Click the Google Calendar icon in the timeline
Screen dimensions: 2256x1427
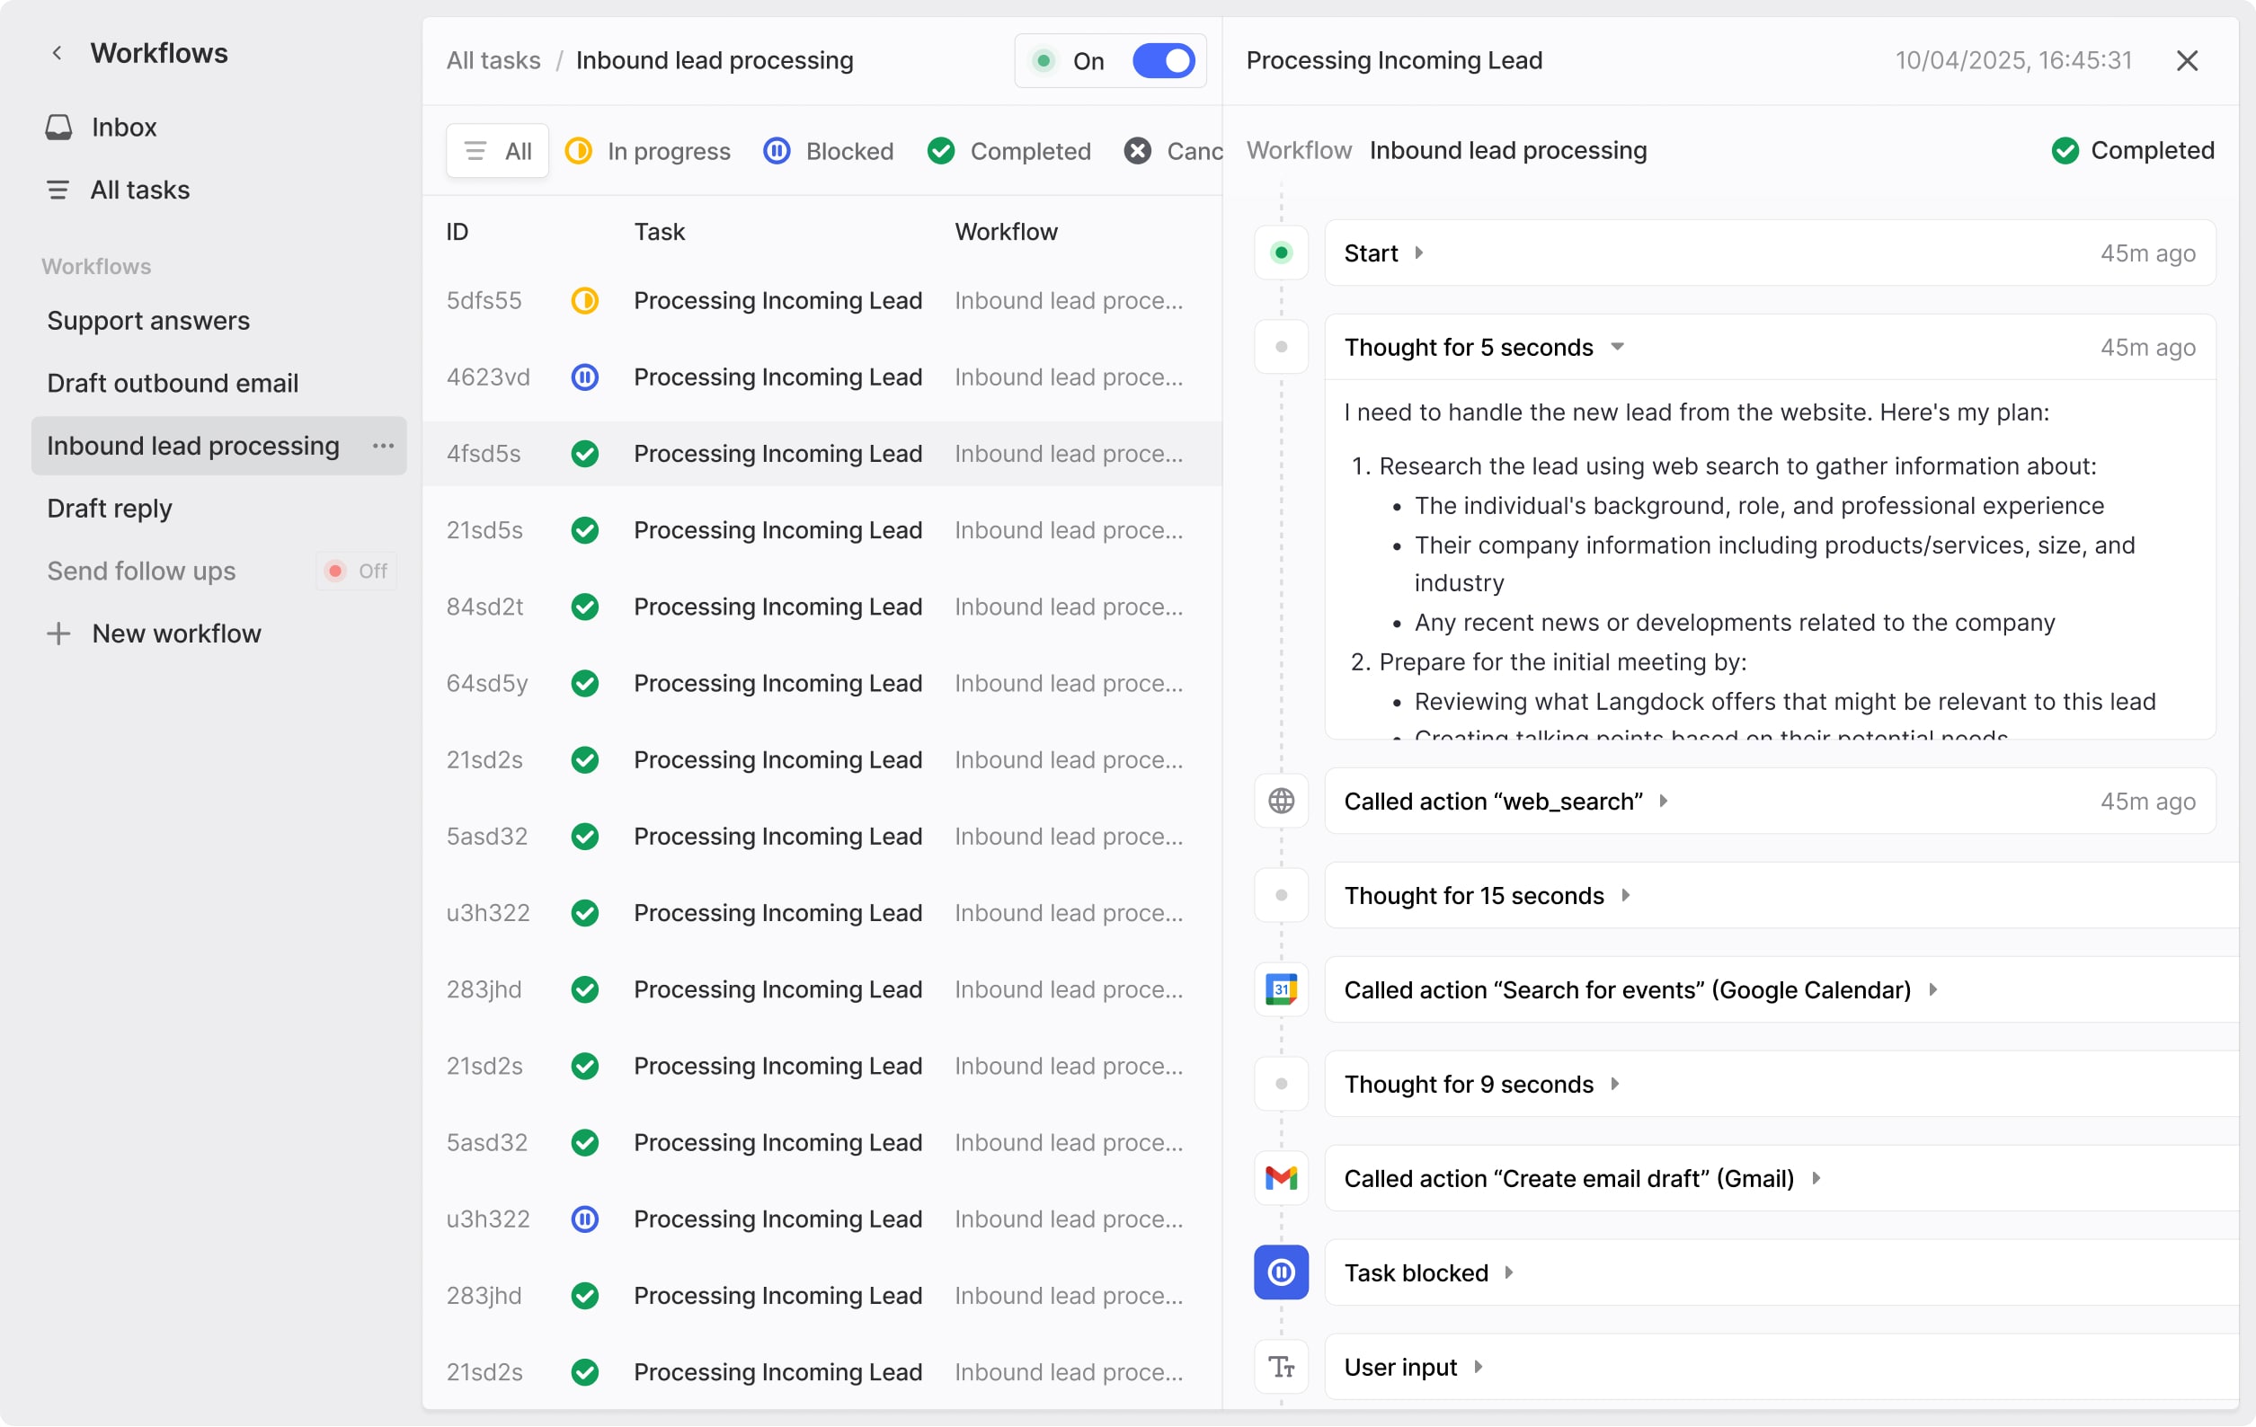(1281, 989)
